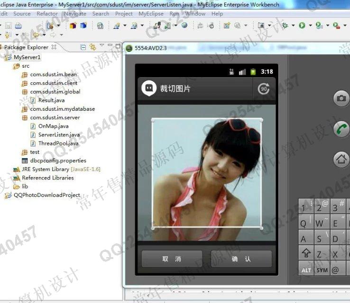Click the crop app logo icon
This screenshot has width=350, height=303.
click(x=149, y=89)
